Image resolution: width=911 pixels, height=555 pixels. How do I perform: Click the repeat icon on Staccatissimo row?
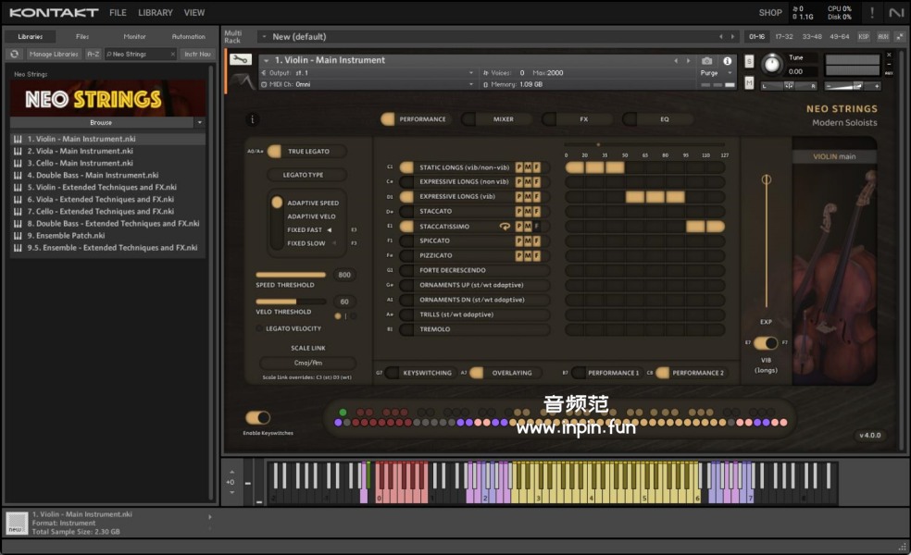[505, 227]
